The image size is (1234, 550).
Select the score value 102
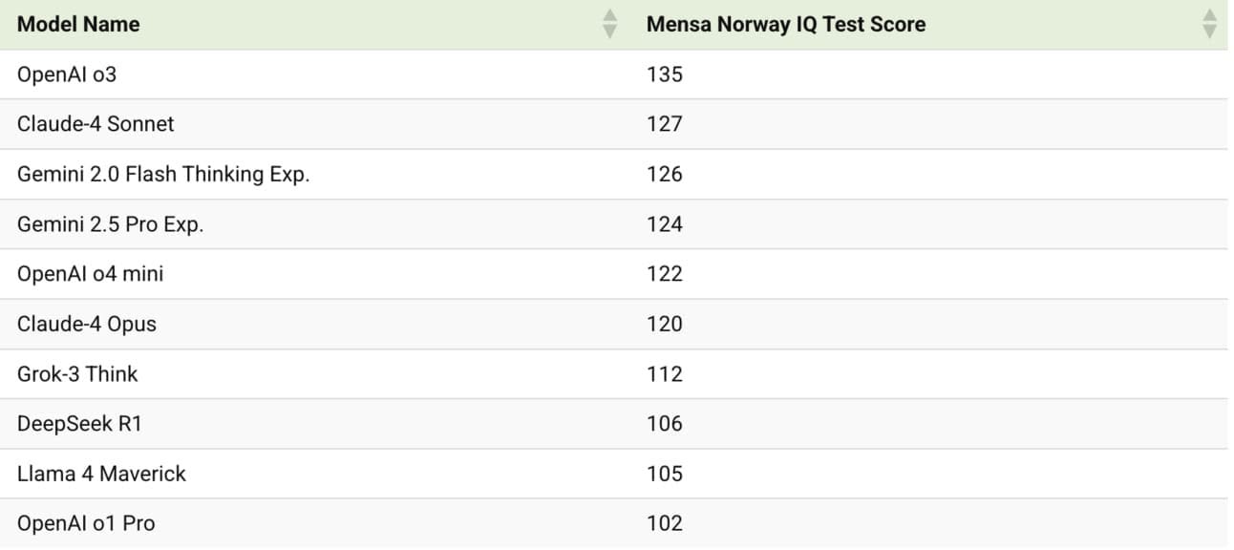click(665, 523)
